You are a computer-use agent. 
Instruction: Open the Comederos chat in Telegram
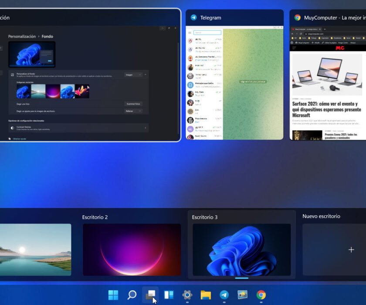(x=204, y=58)
